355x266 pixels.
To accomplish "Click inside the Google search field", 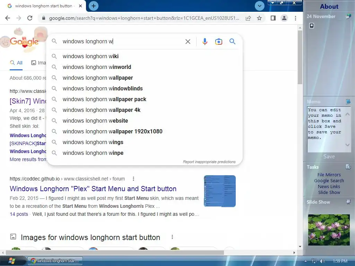I will (122, 42).
